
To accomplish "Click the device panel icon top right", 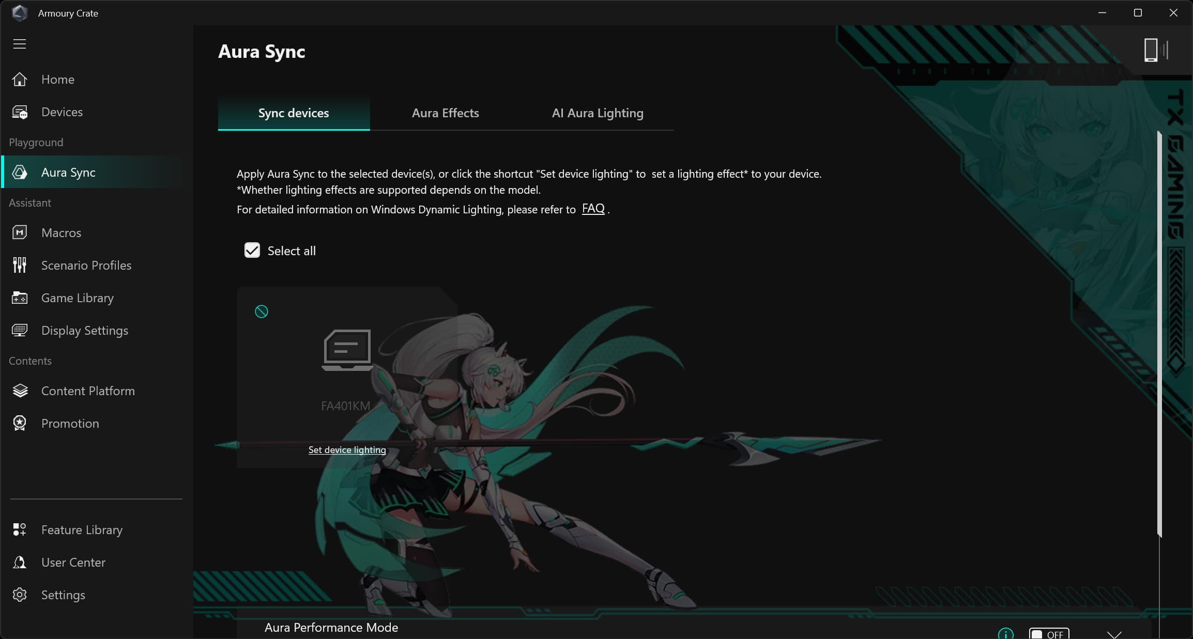I will pos(1155,50).
